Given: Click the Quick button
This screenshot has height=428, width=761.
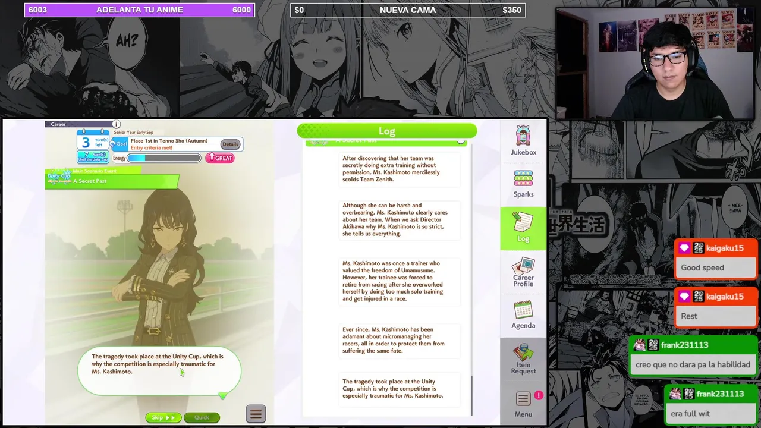Looking at the screenshot, I should click(x=202, y=417).
